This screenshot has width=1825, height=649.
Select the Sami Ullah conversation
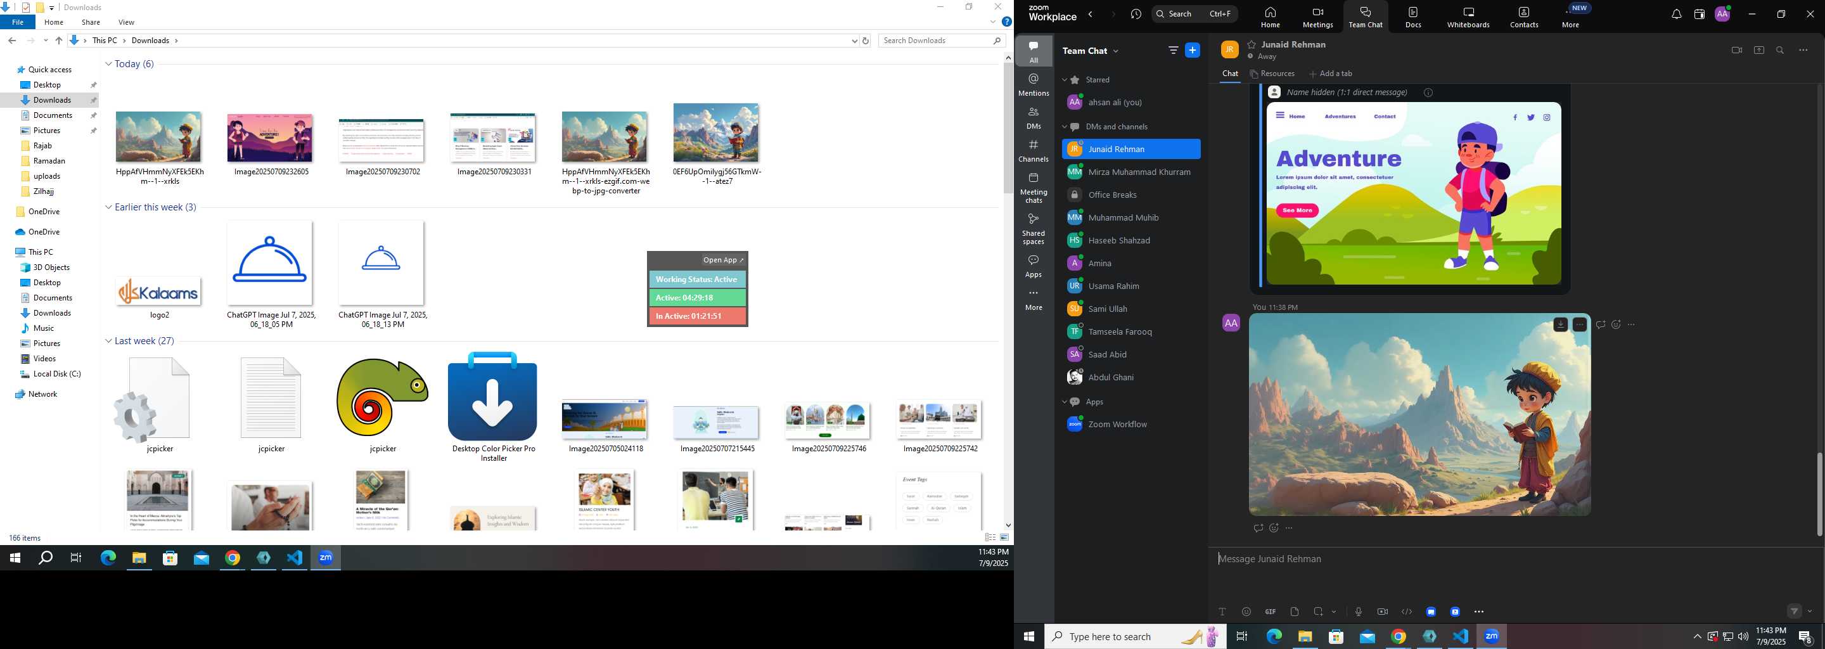(1130, 309)
